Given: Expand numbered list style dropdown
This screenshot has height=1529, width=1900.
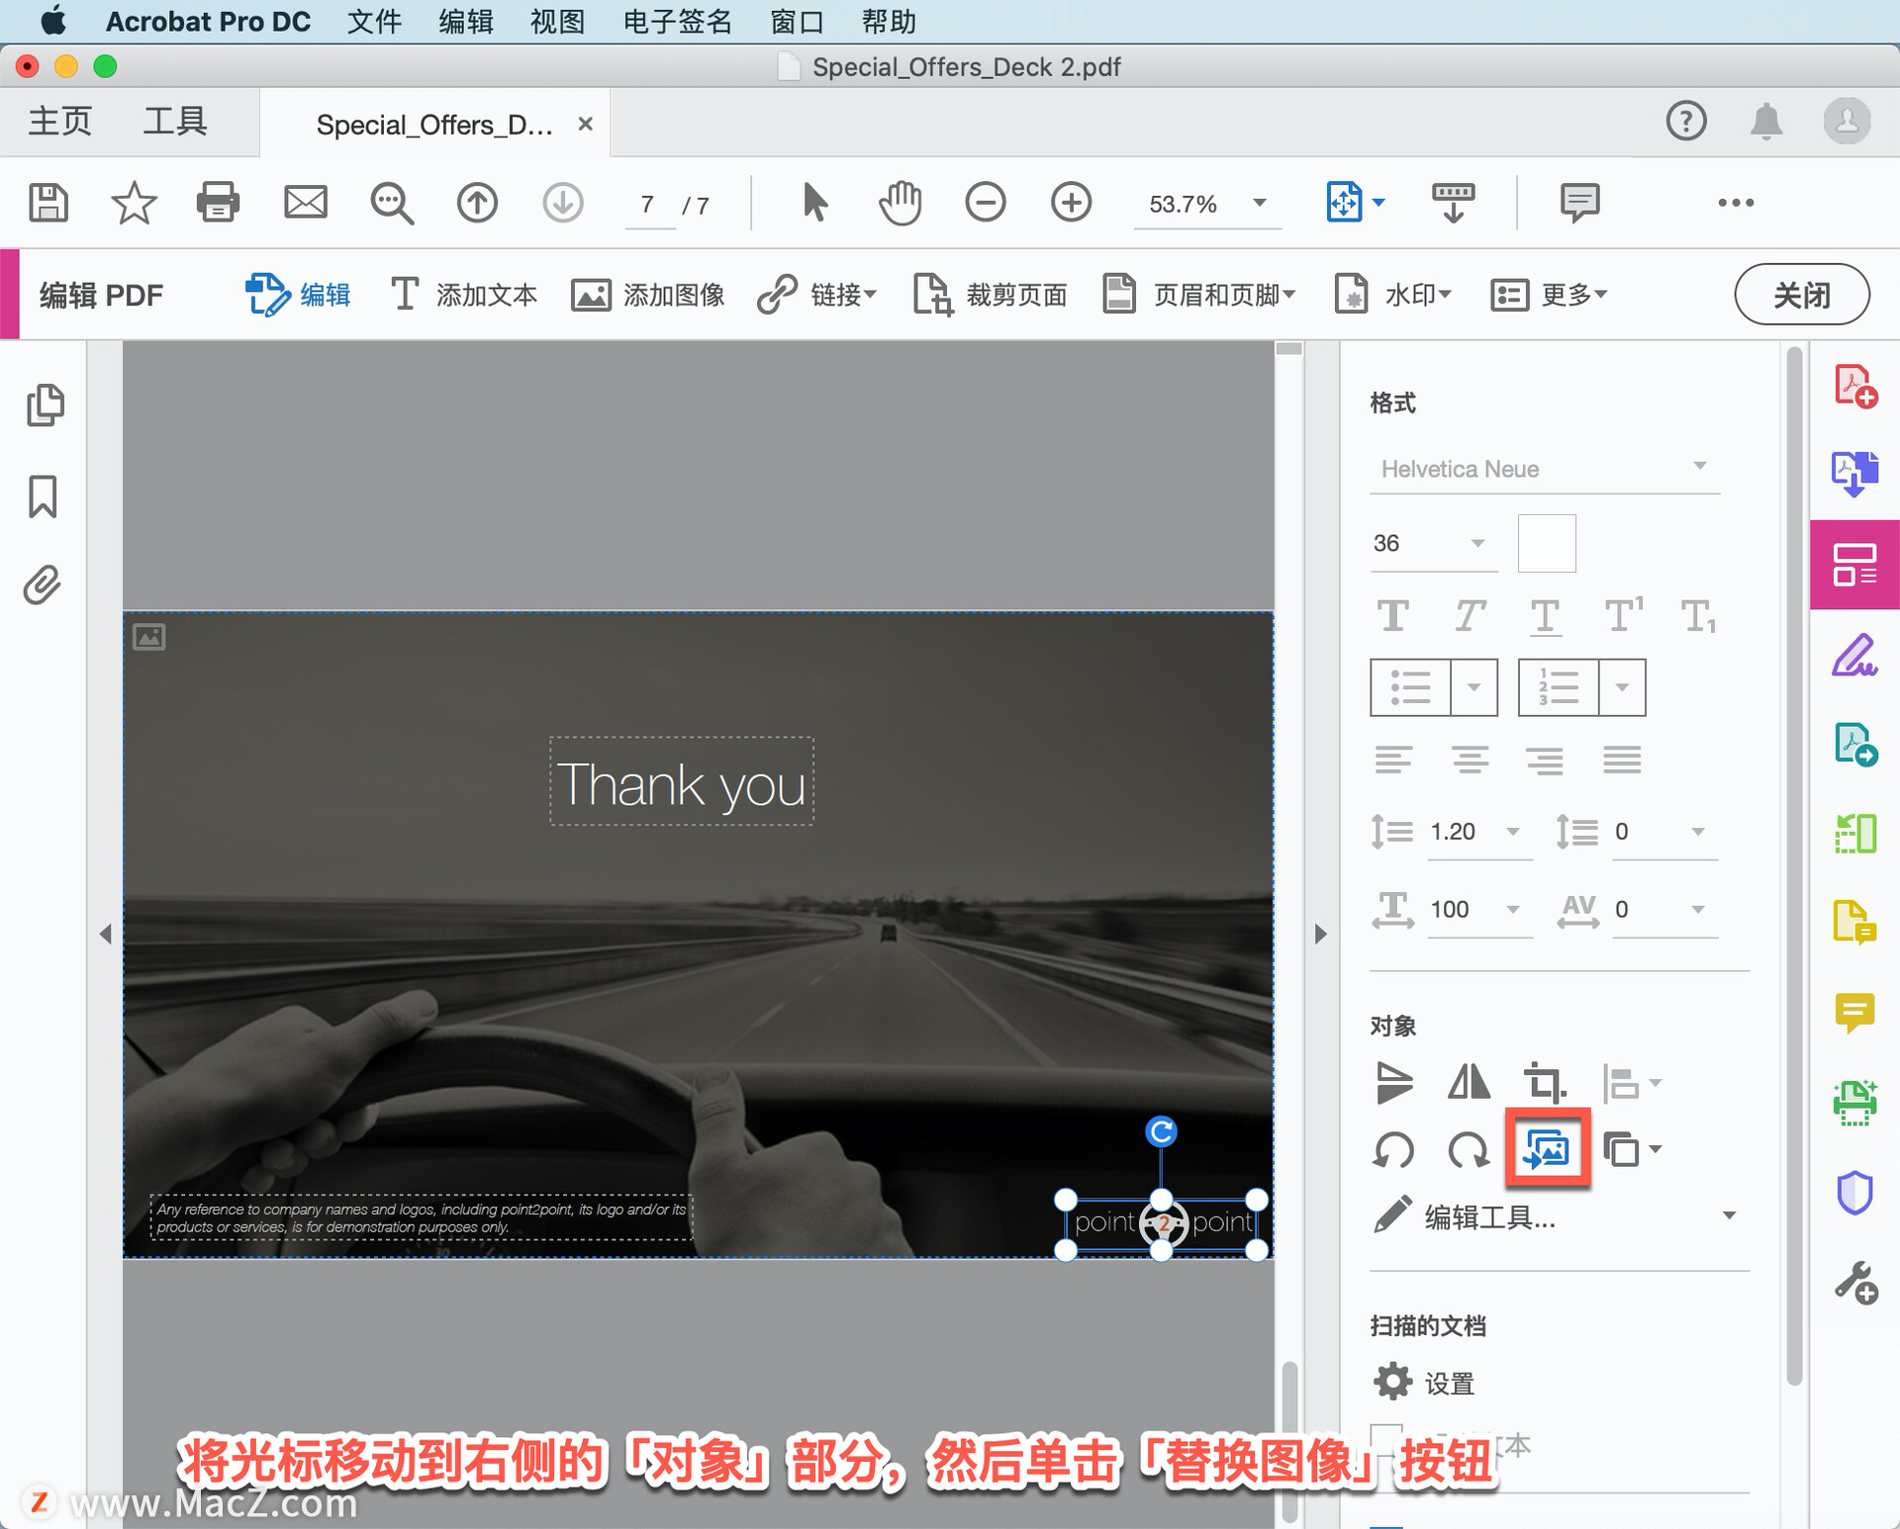Looking at the screenshot, I should 1622,687.
